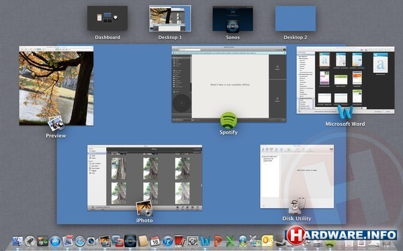Bring the Preview autumn tree window forward
Screen dimensions: 403x251
56,86
